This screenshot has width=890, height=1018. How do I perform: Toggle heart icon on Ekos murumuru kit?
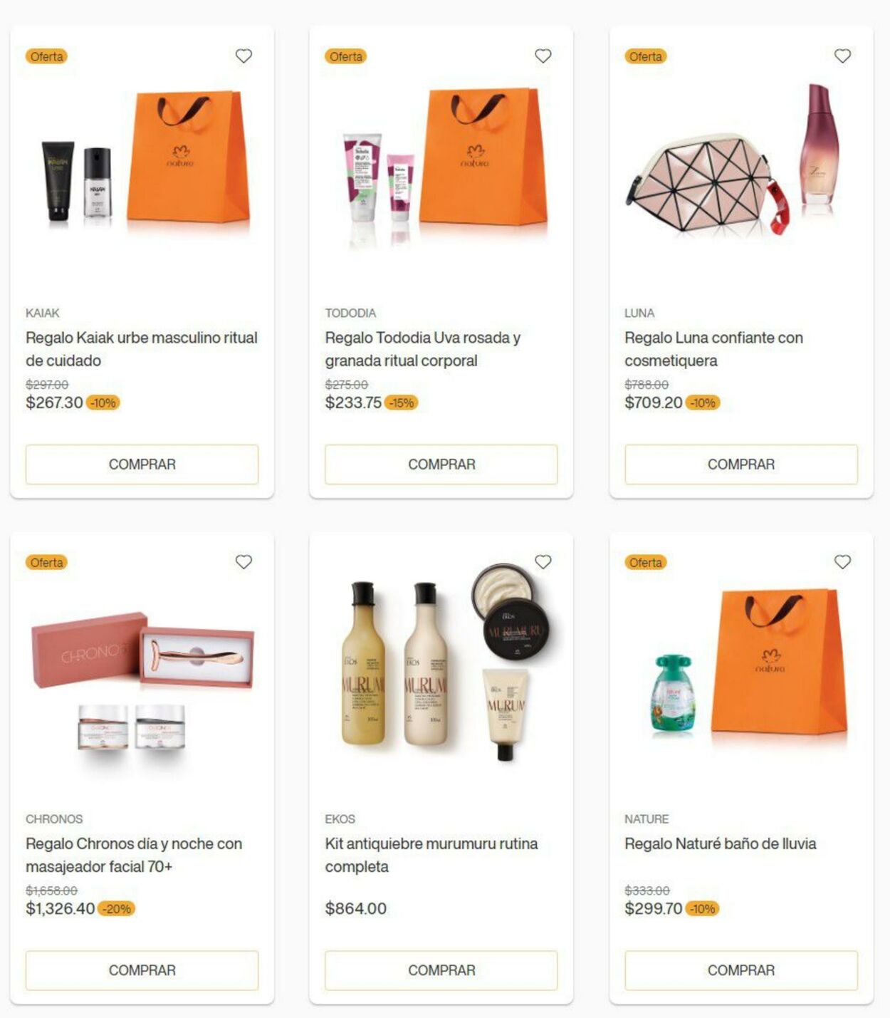click(543, 561)
